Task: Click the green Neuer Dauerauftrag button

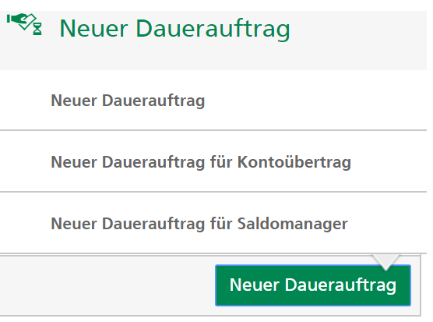Action: [x=313, y=285]
